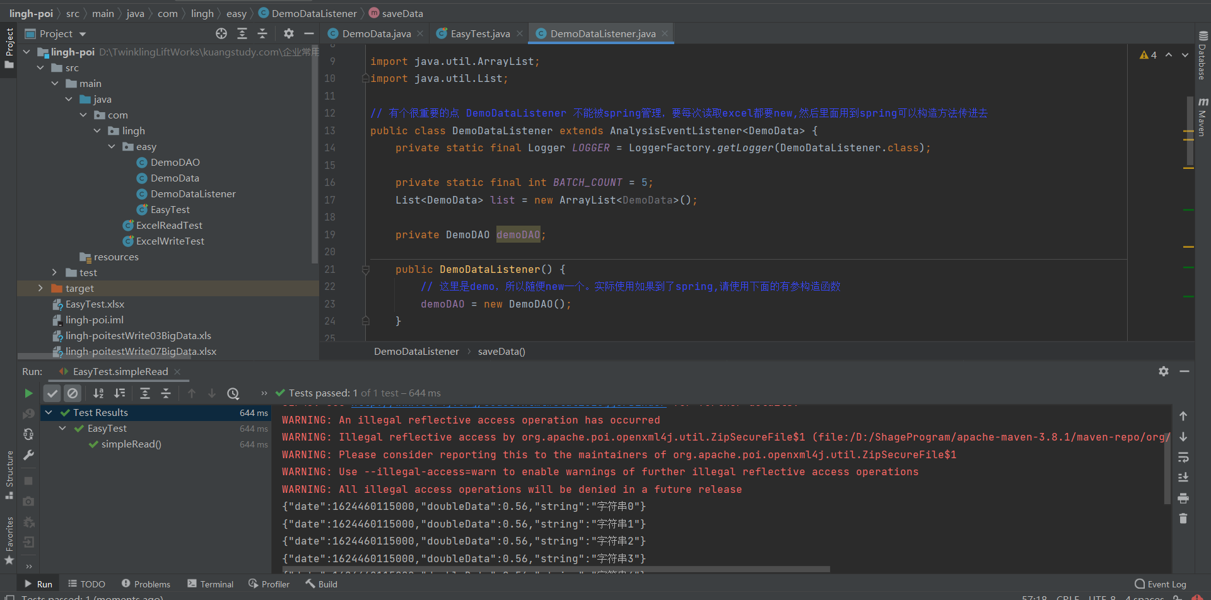Open the Favorites side panel
Viewport: 1211px width, 600px height.
pyautogui.click(x=9, y=540)
